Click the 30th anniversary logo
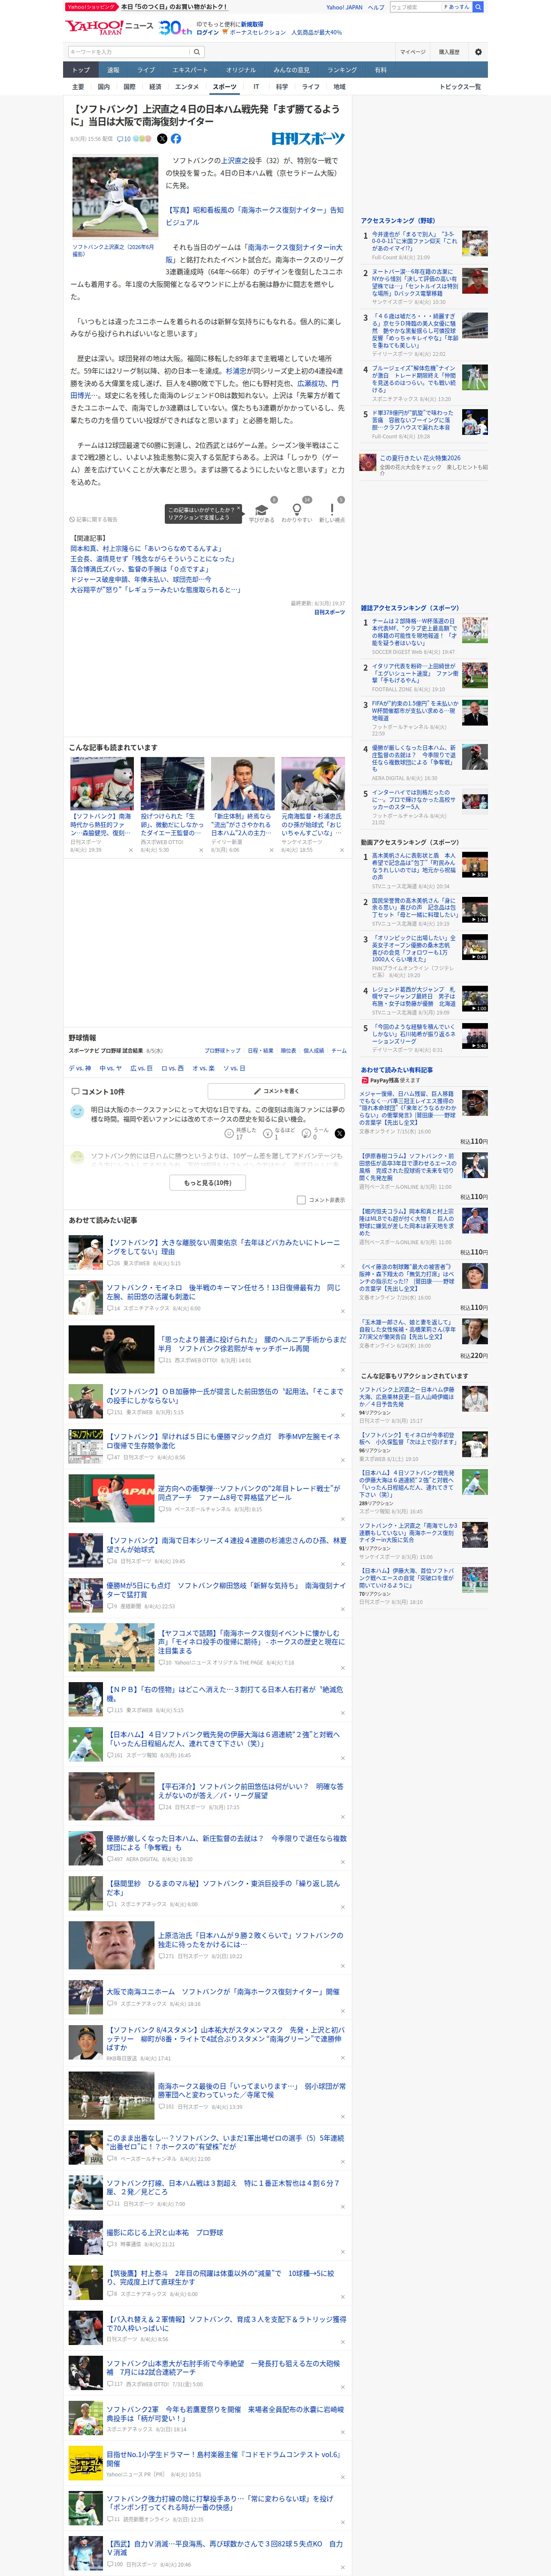The width and height of the screenshot is (551, 2576). coord(175,27)
